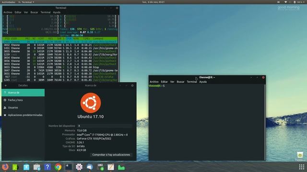This screenshot has width=307, height=172.
Task: Click the star icon beside Aplicaciones predeterminadas
Action: click(x=5, y=115)
